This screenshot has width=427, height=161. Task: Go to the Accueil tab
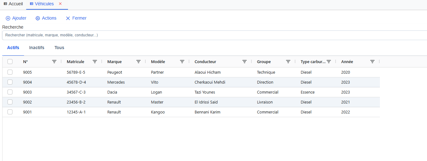13,4
